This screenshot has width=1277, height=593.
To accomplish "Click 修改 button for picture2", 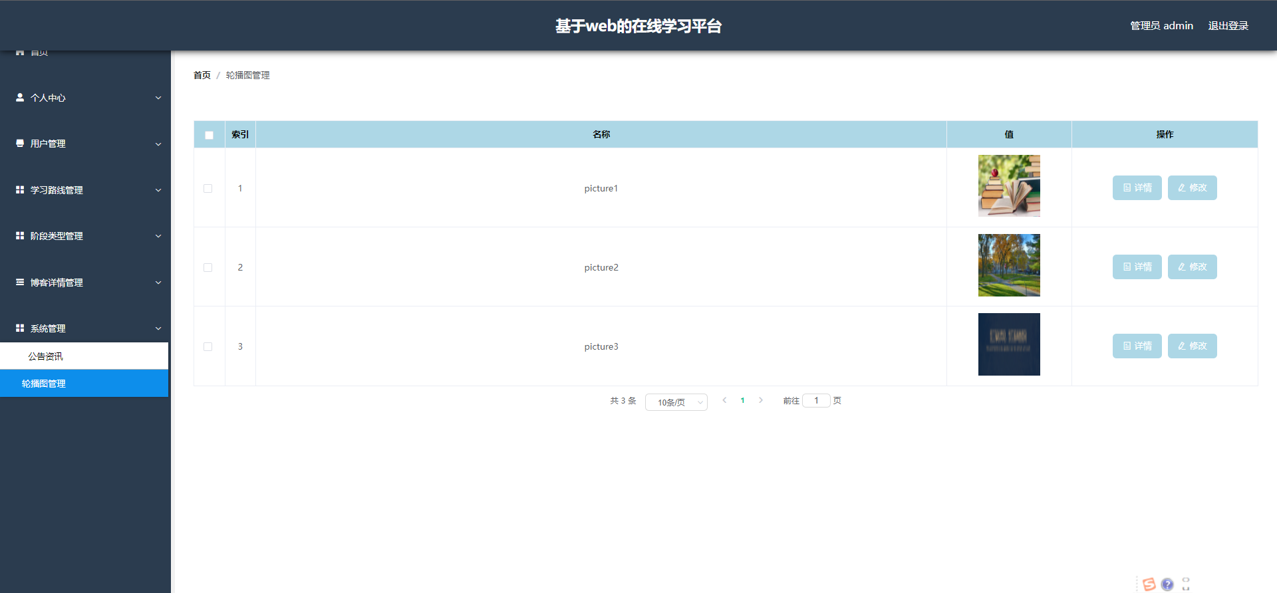I will click(x=1192, y=267).
